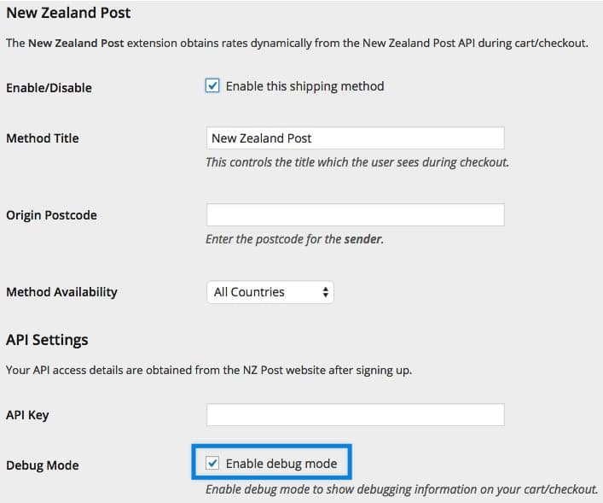This screenshot has width=603, height=503.
Task: Focus the Method Title text field
Action: 355,138
